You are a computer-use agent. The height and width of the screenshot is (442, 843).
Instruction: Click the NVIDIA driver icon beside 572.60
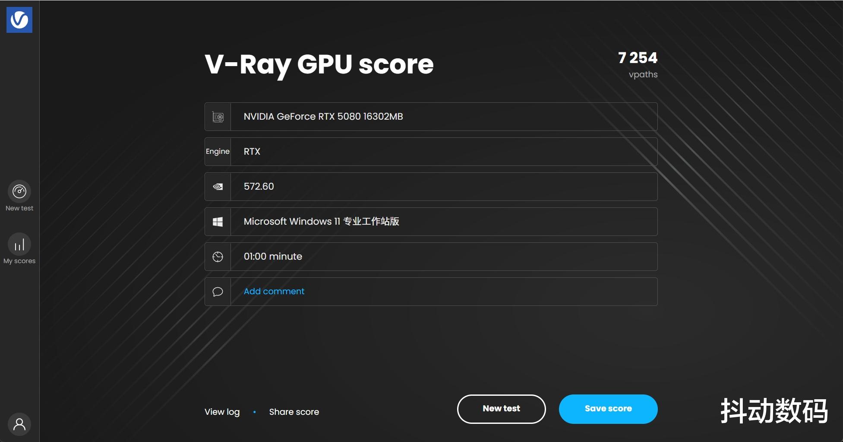(218, 187)
